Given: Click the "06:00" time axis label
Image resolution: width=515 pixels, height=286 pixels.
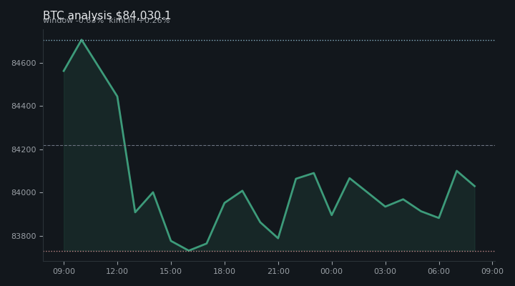Looking at the screenshot, I should [438, 271].
